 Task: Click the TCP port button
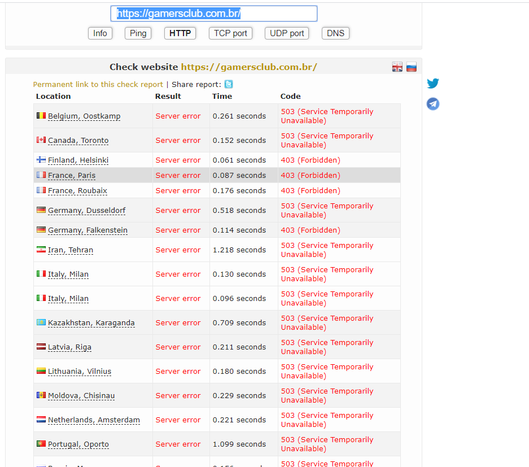point(230,33)
